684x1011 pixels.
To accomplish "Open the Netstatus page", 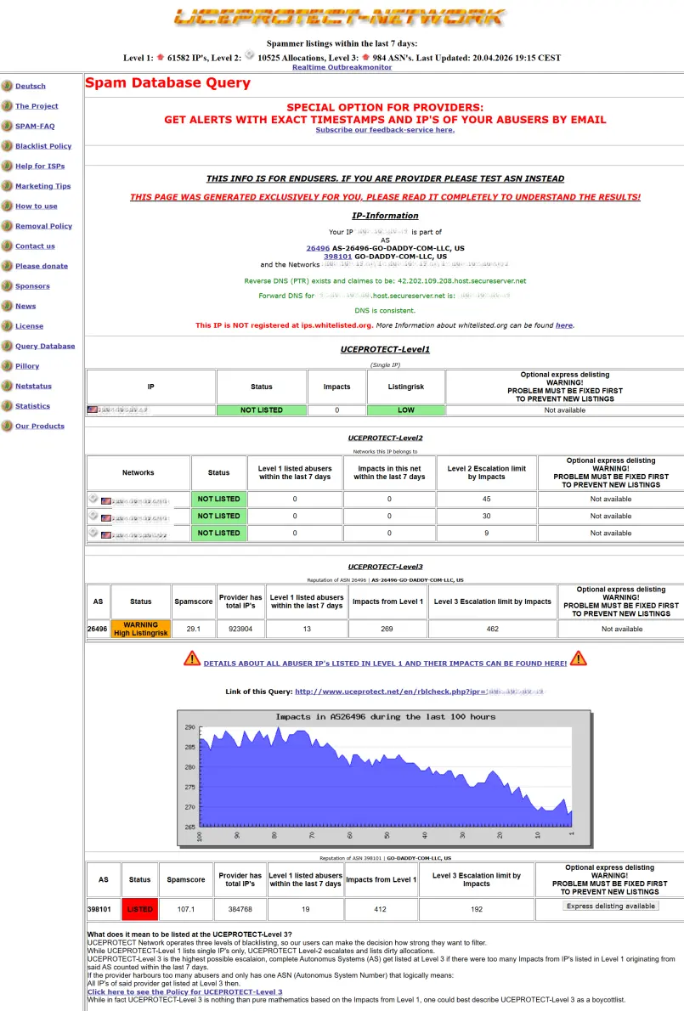I will click(x=33, y=386).
